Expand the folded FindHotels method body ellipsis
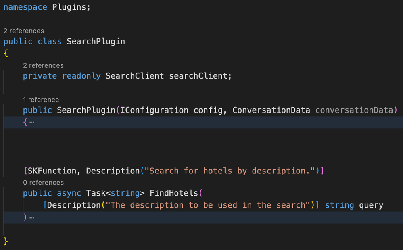403x250 pixels. [x=31, y=217]
